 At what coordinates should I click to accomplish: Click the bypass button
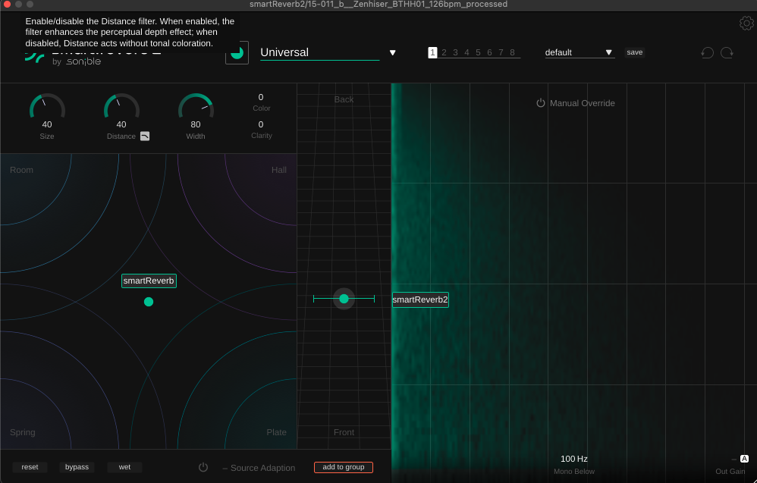click(x=77, y=467)
